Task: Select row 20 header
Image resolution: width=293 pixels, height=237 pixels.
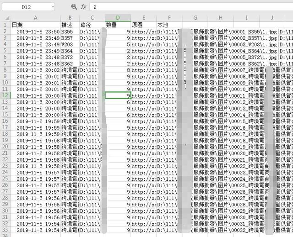Action: [x=5, y=147]
